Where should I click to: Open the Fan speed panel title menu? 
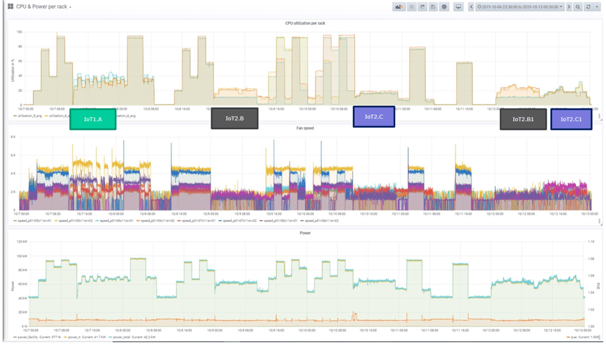tap(305, 128)
